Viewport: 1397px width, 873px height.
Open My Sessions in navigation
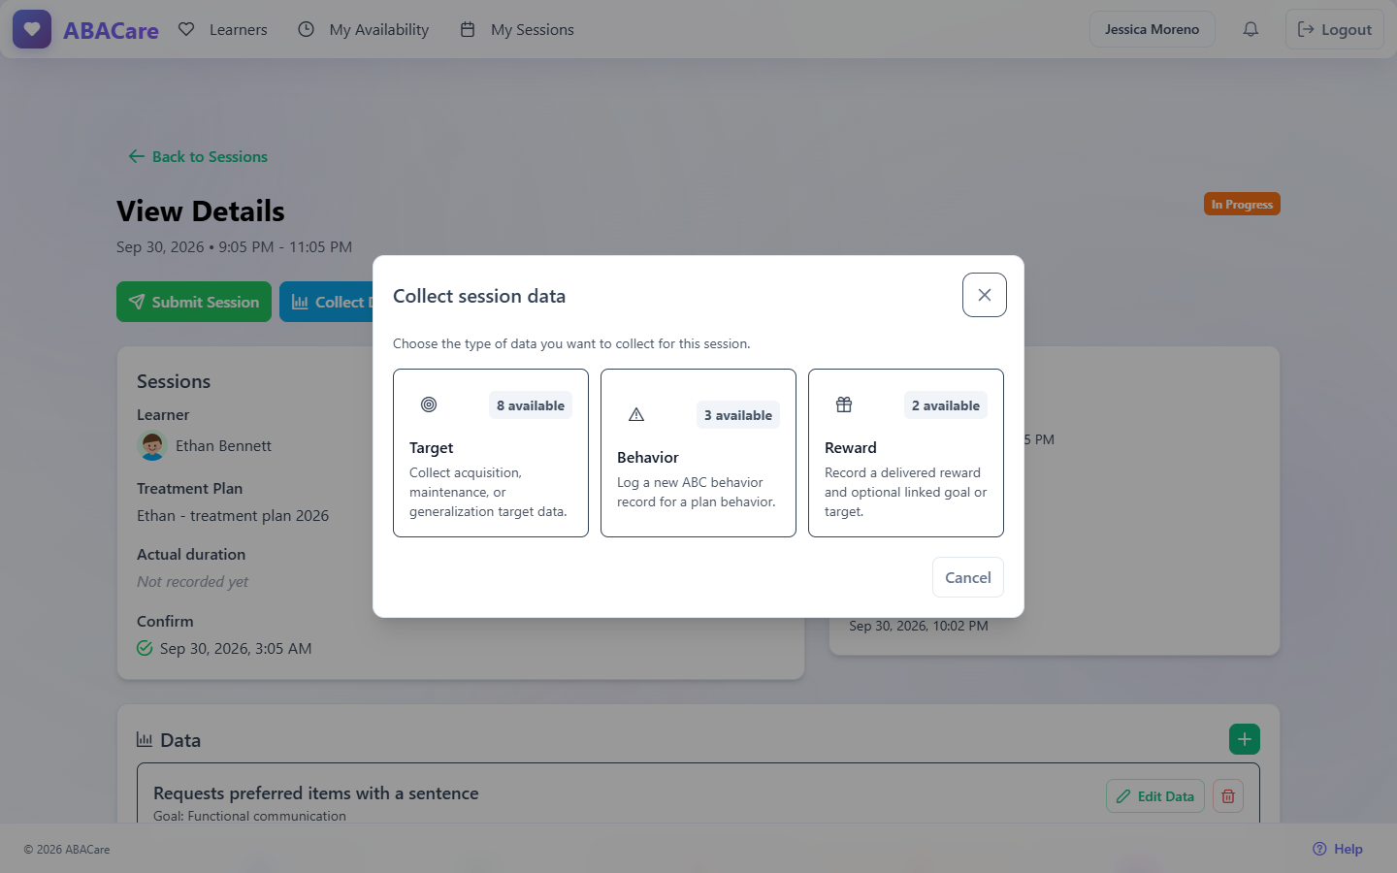pos(517,29)
